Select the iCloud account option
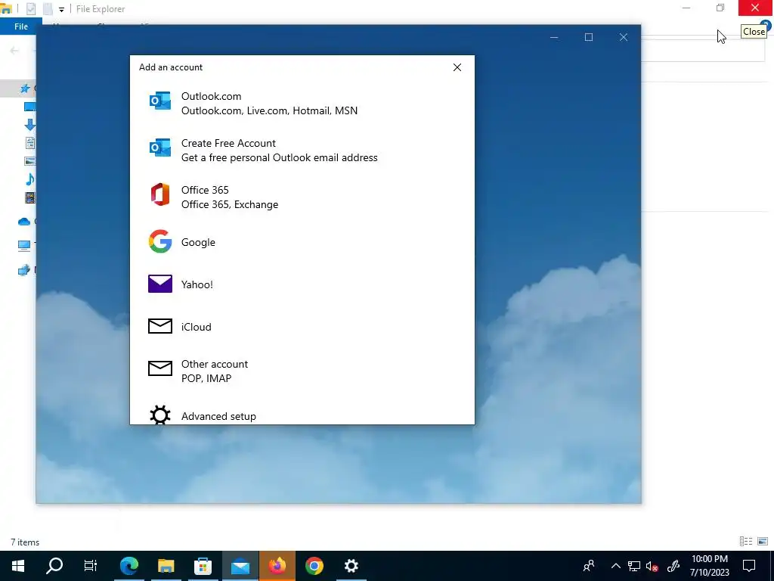This screenshot has width=774, height=581. tap(302, 327)
